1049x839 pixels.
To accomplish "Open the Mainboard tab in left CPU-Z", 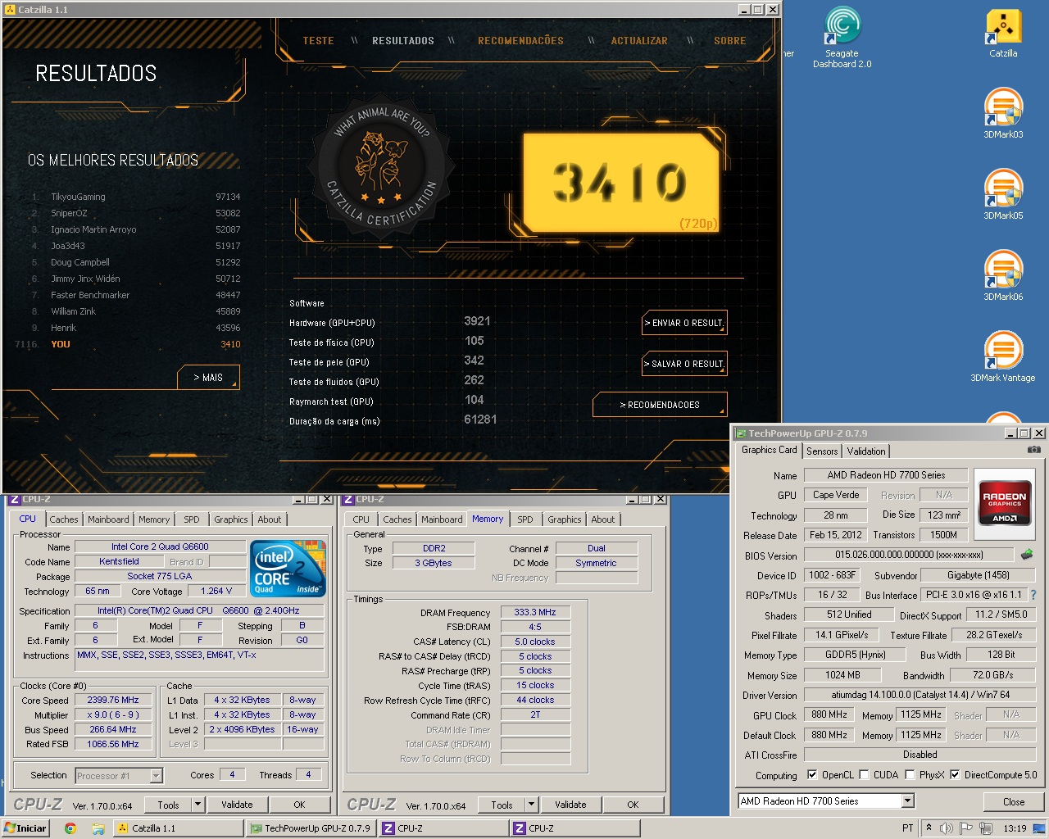I will coord(108,519).
